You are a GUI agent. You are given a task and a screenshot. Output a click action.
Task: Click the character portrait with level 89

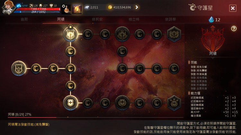8,7
